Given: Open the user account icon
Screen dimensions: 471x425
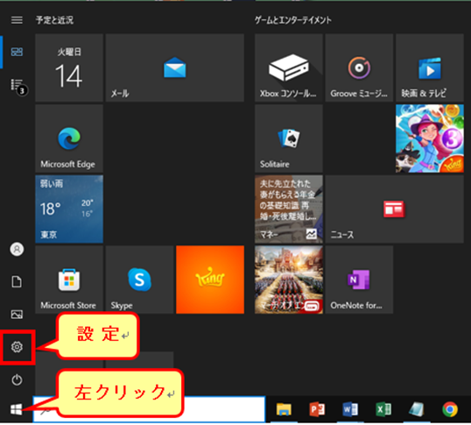Looking at the screenshot, I should (x=17, y=249).
